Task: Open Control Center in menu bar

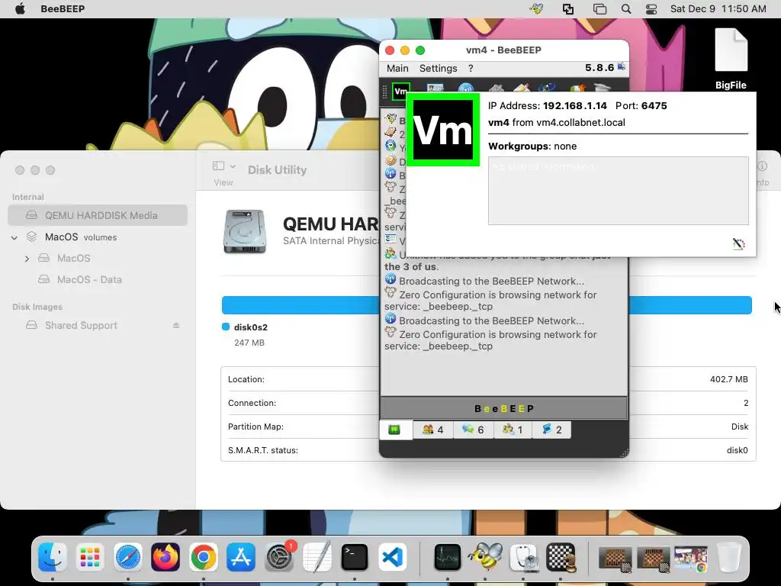Action: [651, 9]
